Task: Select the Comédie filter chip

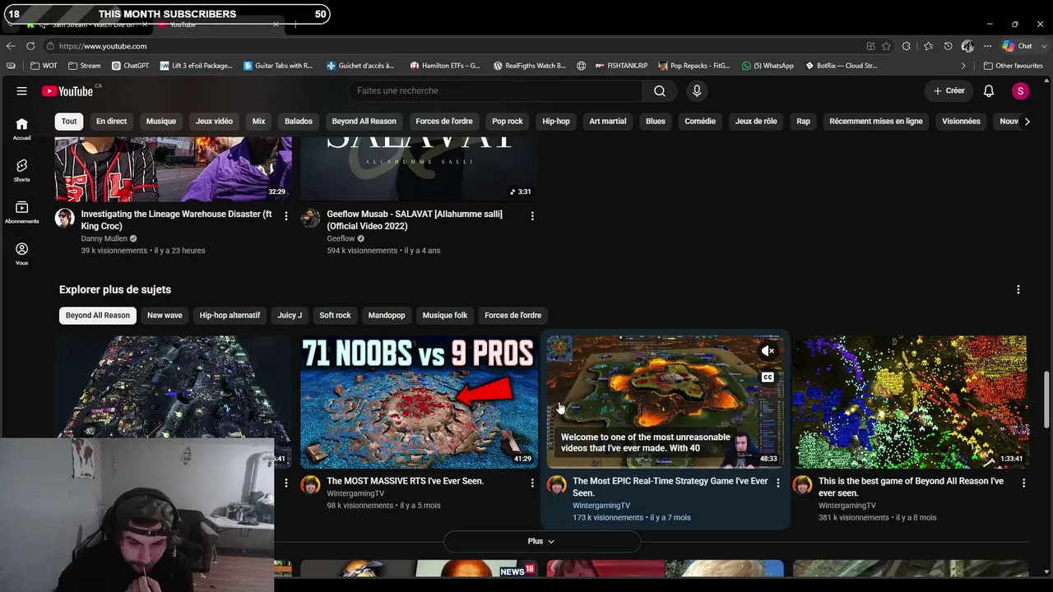Action: (x=700, y=122)
